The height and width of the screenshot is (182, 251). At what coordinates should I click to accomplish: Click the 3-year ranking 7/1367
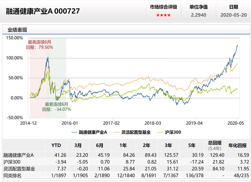171,176
